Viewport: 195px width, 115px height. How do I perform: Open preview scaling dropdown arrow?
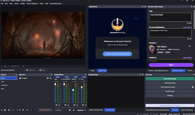pos(24,66)
